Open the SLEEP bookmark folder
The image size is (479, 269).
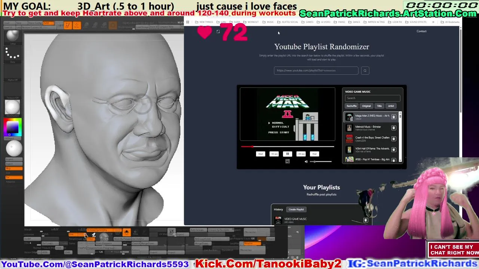235,22
